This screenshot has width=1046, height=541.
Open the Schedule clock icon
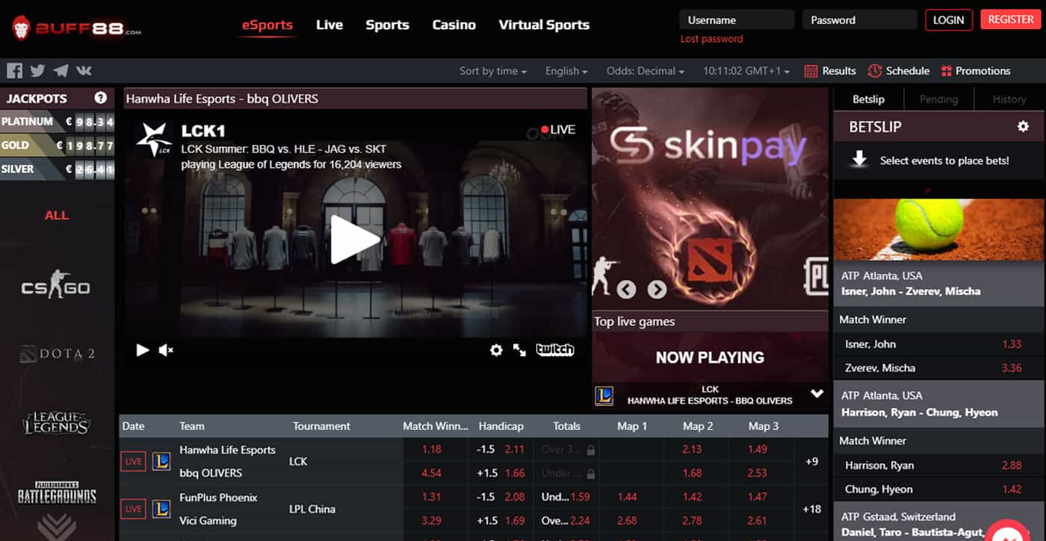point(875,71)
